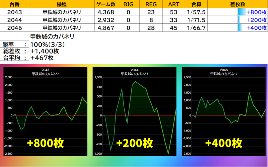Select machine number 2044 cell
This screenshot has height=167, width=268.
coord(14,20)
